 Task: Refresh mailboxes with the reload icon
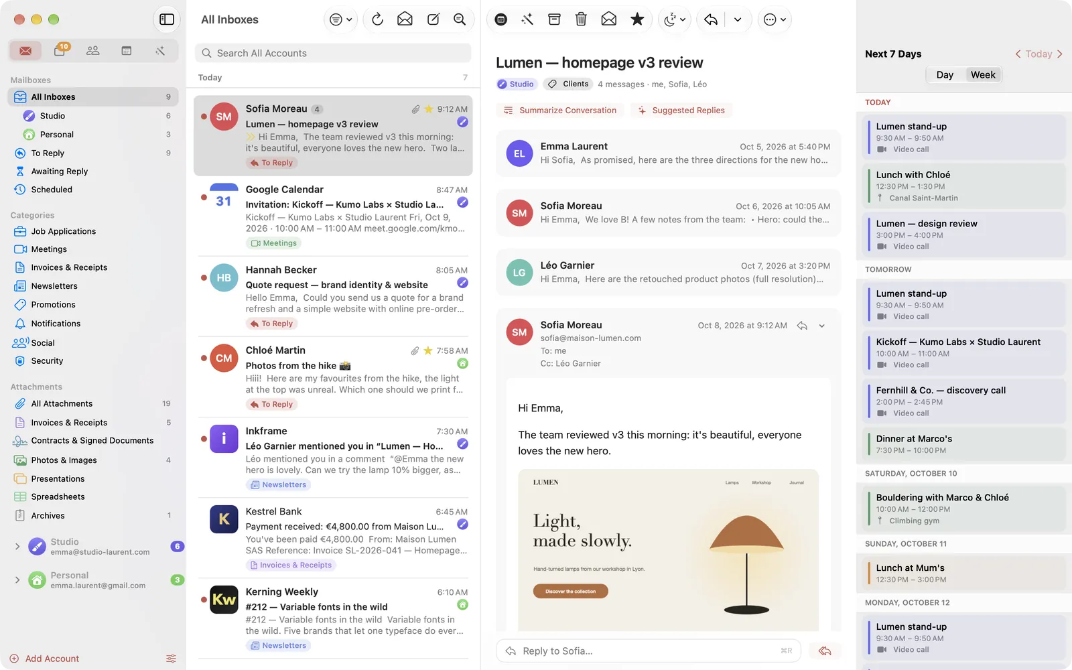(377, 19)
